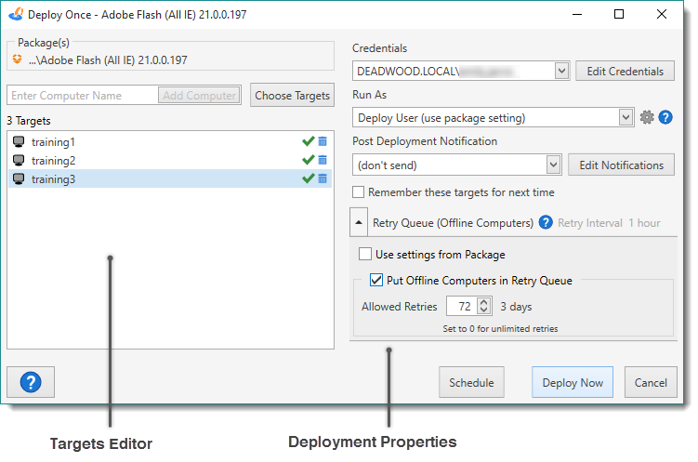Click the Add Computer button
The image size is (698, 462).
tap(199, 95)
